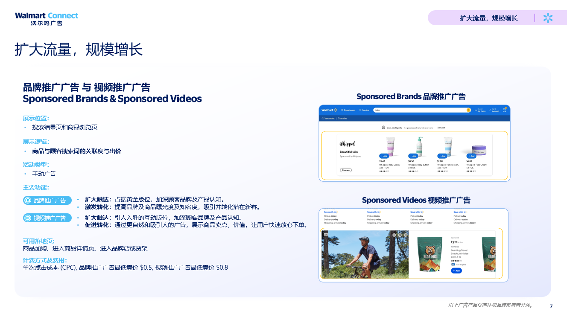Open the shopping cart icon
Viewport: 567px width, 317px height.
(505, 110)
